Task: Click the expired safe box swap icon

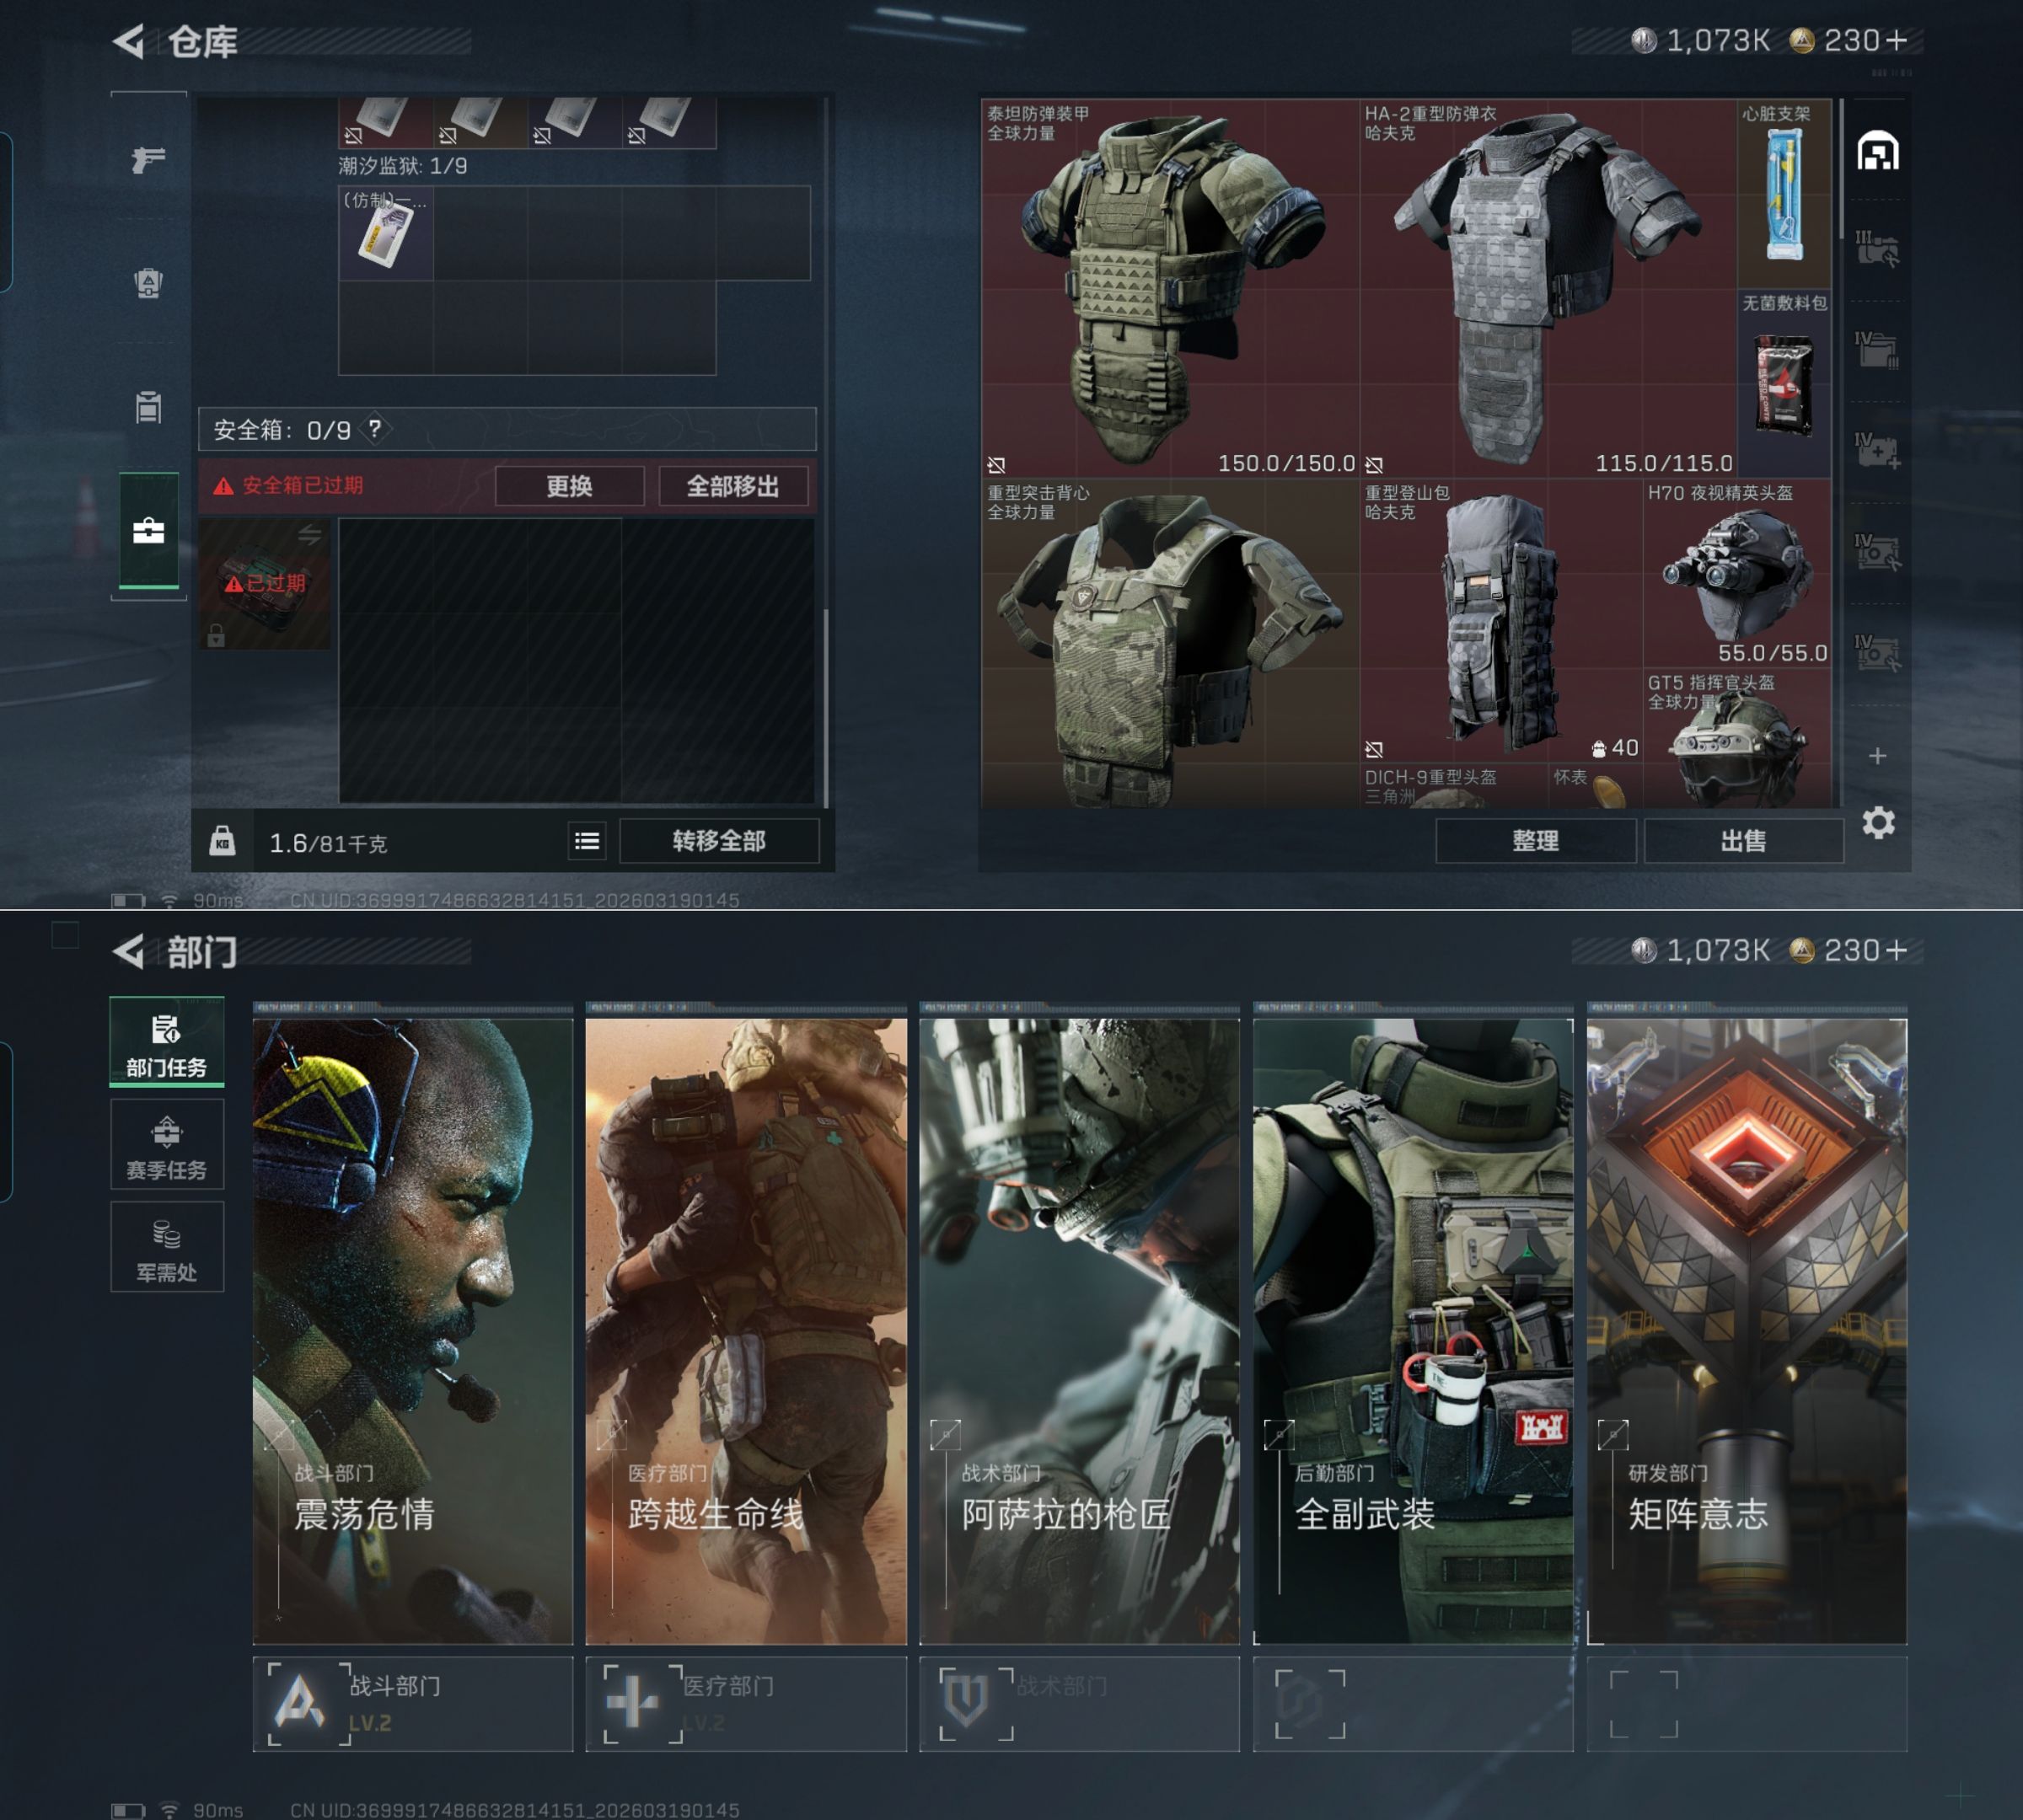Action: [309, 535]
